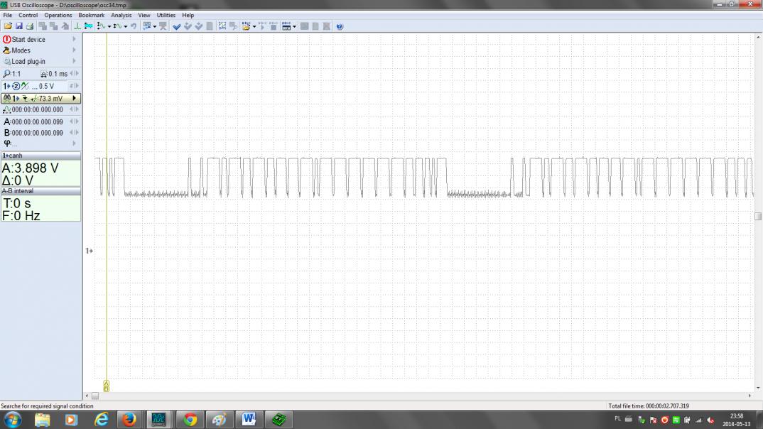Click the 0.5 V scale stepper arrows
763x429 pixels.
(x=74, y=86)
